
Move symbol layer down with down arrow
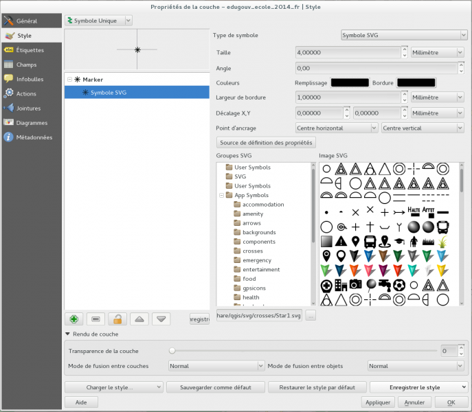click(161, 319)
